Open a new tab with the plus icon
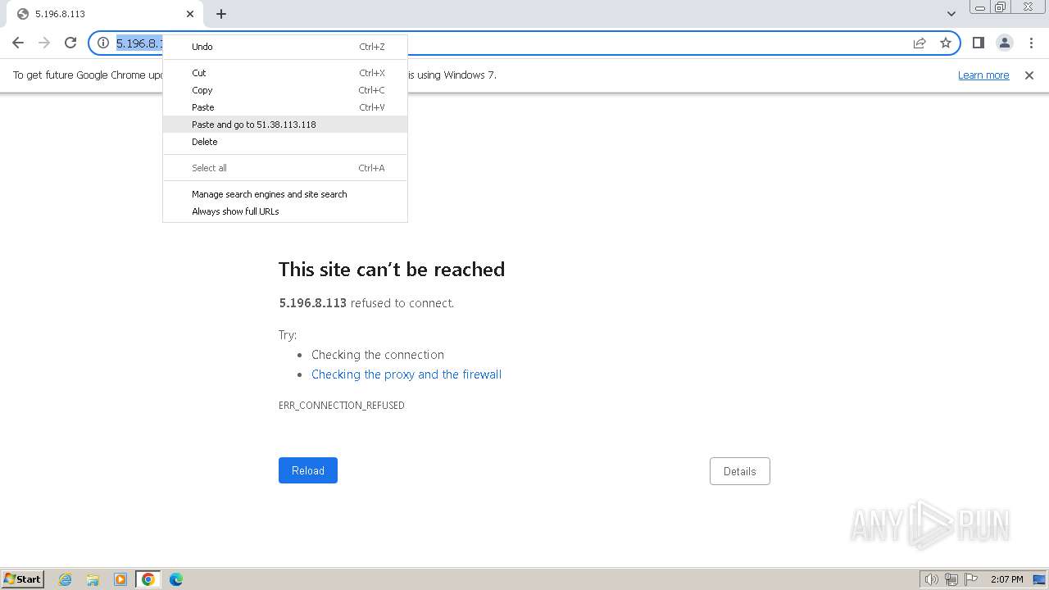Viewport: 1049px width, 590px height. click(221, 14)
